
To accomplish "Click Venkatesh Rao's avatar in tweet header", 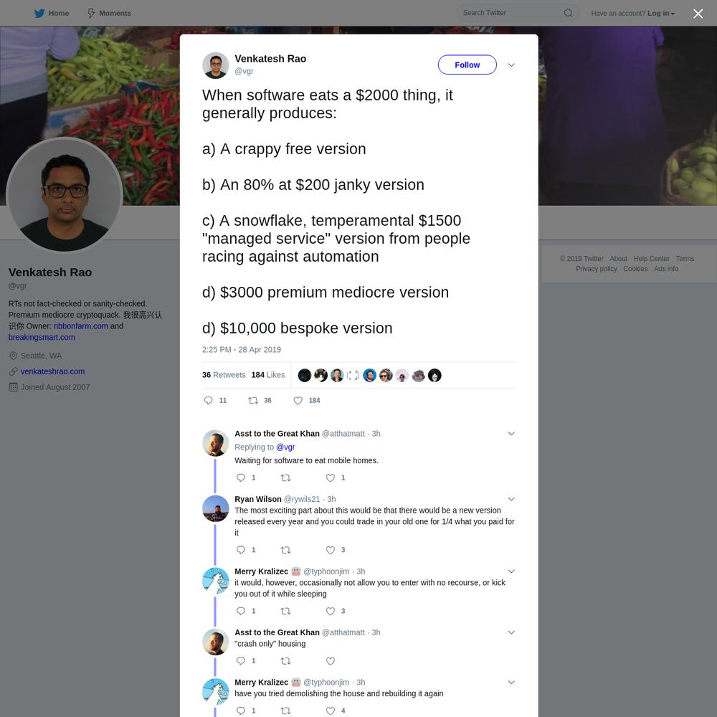I will coord(215,65).
